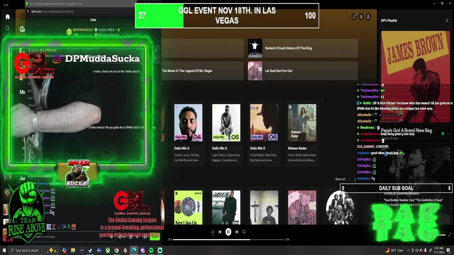Open the Not Like Us radio tile
Screen dimensions: 454x255
[188, 208]
